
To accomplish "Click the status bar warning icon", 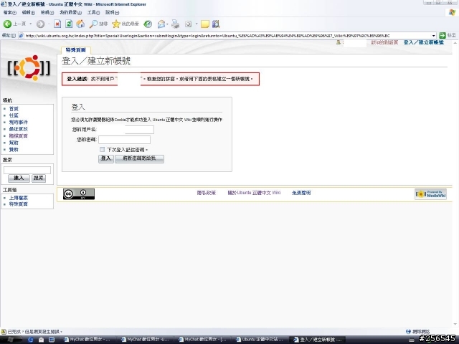I will pos(4,331).
